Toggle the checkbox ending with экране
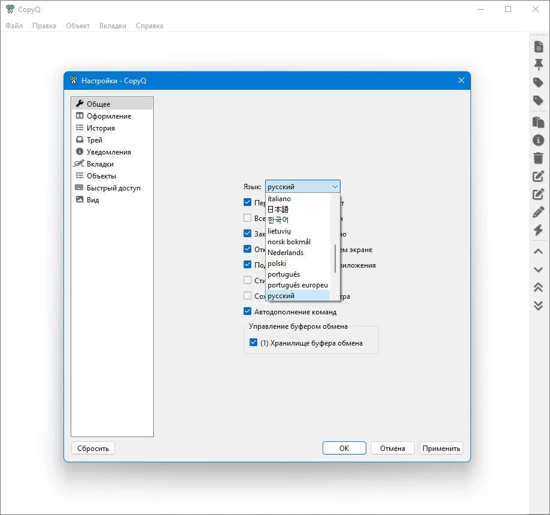Image resolution: width=550 pixels, height=515 pixels. point(247,249)
